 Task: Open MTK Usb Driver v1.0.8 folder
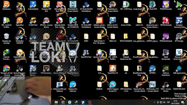[x=126, y=85]
